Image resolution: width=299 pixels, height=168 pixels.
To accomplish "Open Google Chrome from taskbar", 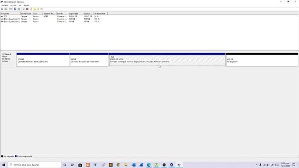I will pyautogui.click(x=118, y=165).
